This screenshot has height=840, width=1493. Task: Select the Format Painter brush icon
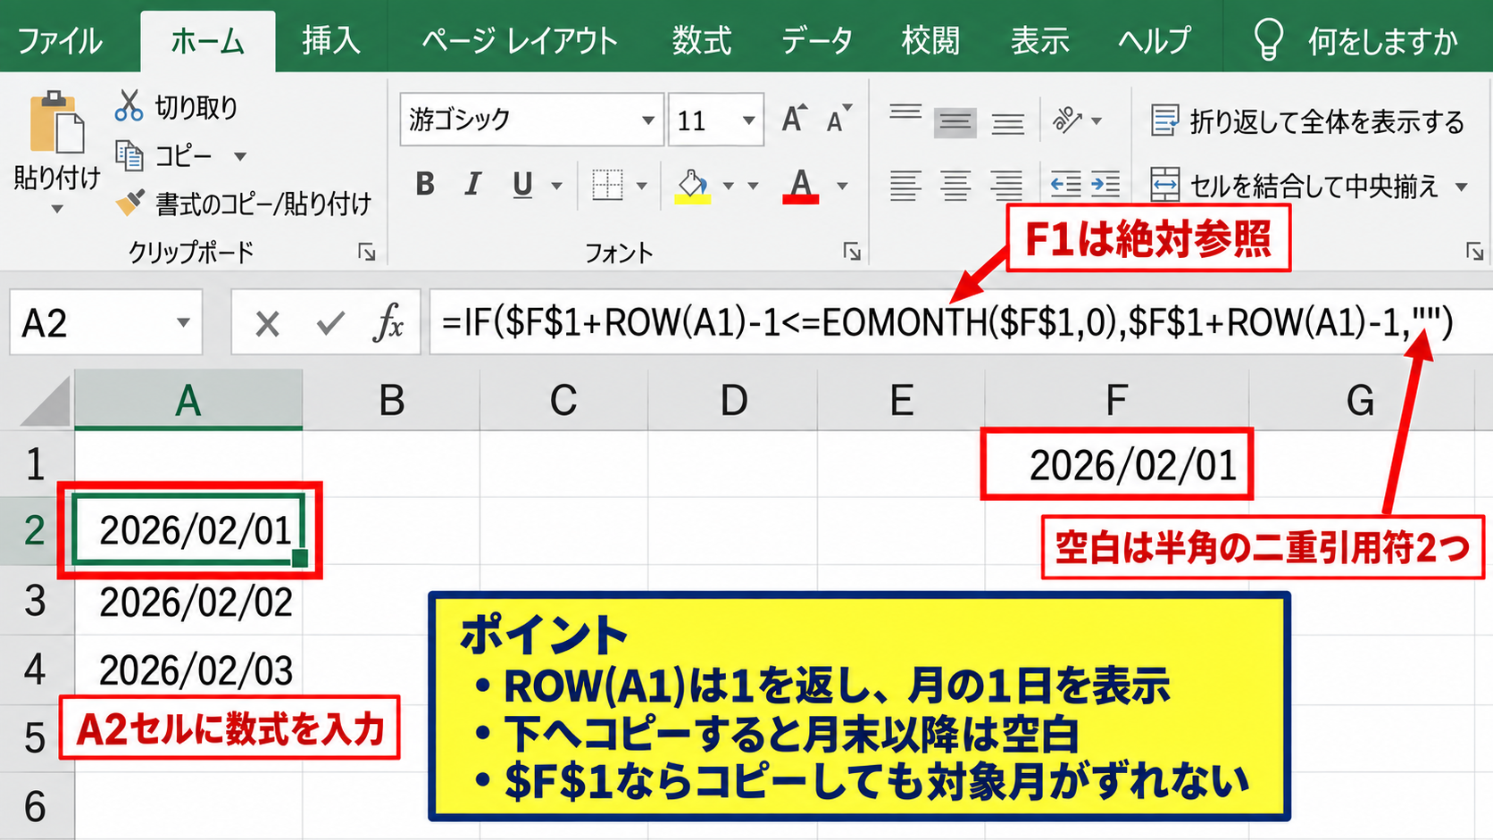(130, 203)
